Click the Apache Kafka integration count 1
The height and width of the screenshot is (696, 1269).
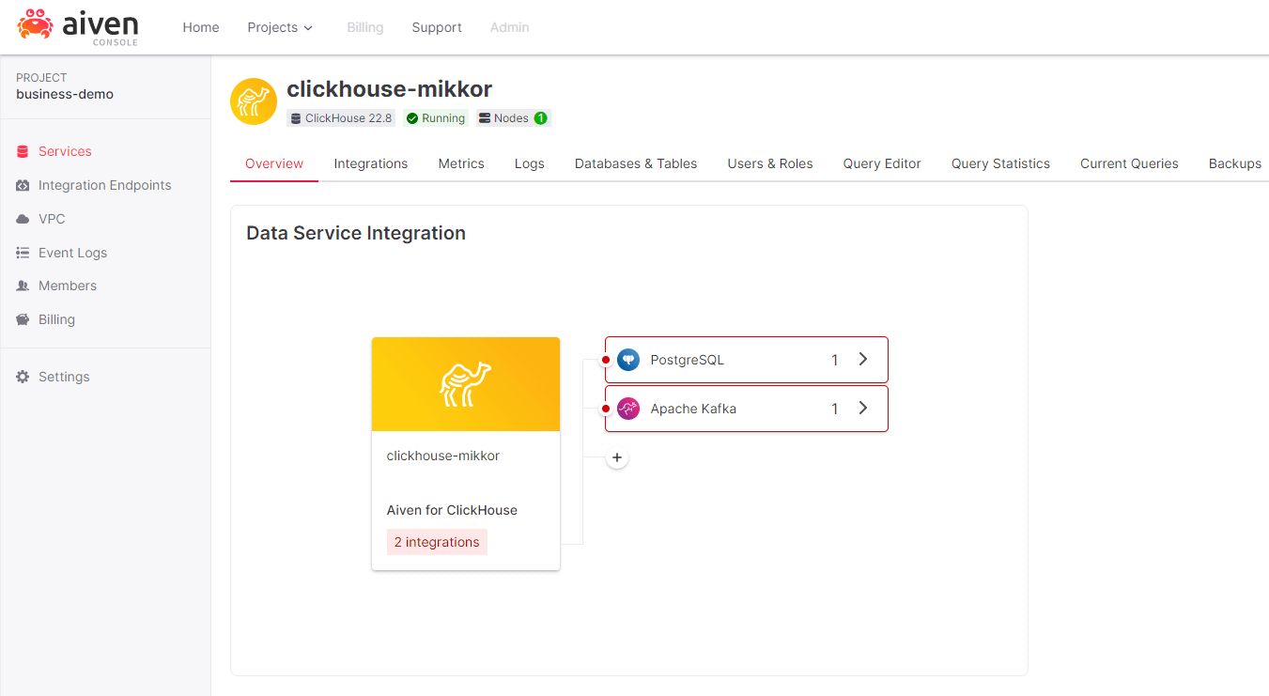click(x=834, y=409)
